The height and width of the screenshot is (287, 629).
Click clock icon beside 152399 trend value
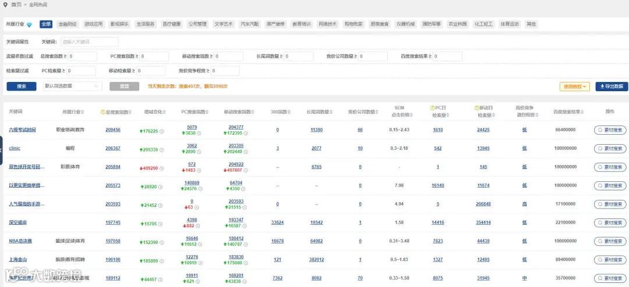click(161, 242)
